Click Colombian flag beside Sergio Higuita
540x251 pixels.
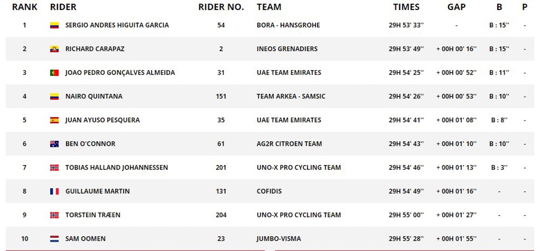click(x=54, y=26)
